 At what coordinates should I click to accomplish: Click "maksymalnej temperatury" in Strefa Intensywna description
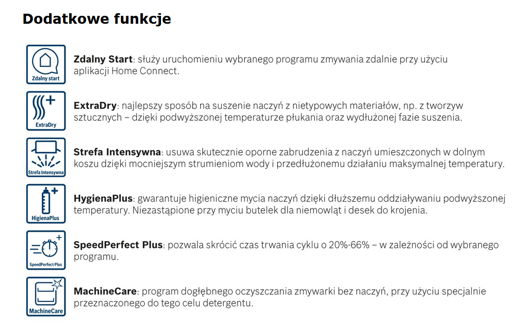tap(452, 164)
